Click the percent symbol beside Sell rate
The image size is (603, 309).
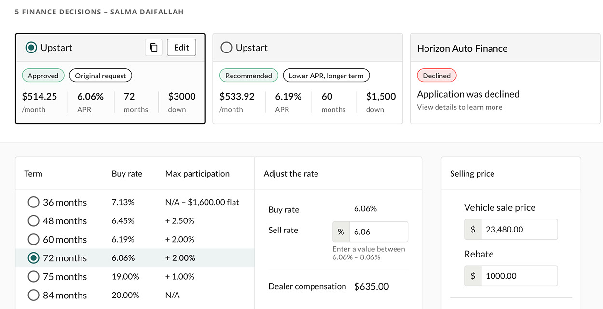341,232
